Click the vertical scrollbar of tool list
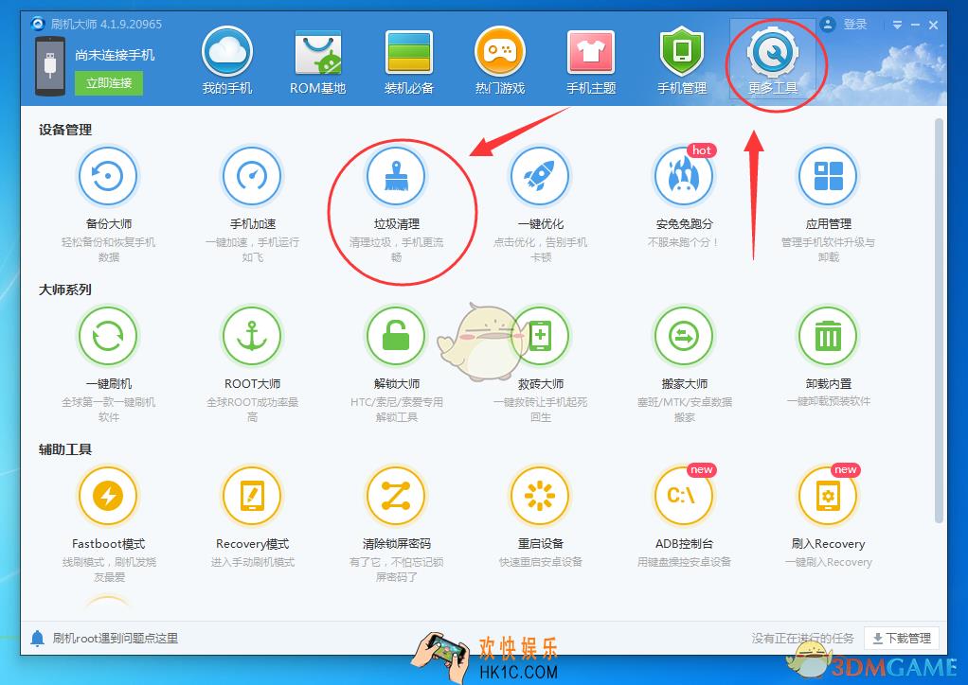Viewport: 968px width, 685px height. (939, 321)
